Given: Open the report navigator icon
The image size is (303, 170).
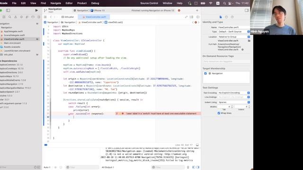Looking at the screenshot, I should [39, 17].
